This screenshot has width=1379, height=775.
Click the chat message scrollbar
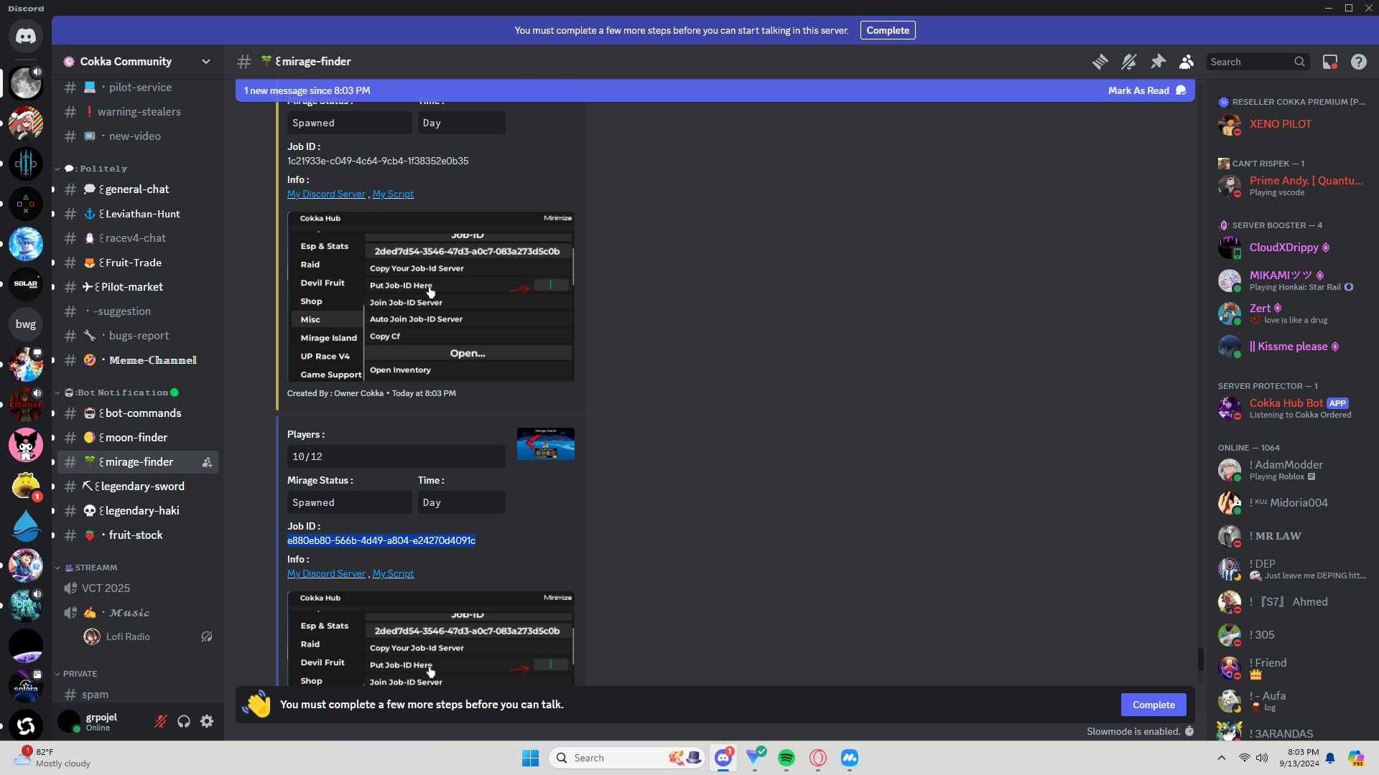[x=1200, y=659]
